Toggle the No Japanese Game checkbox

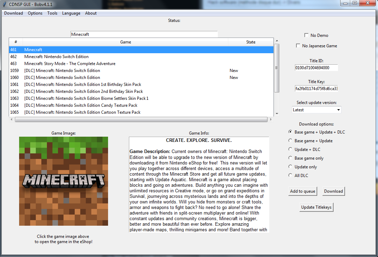coord(298,46)
